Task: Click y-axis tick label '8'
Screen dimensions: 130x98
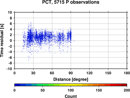Action: point(11,18)
